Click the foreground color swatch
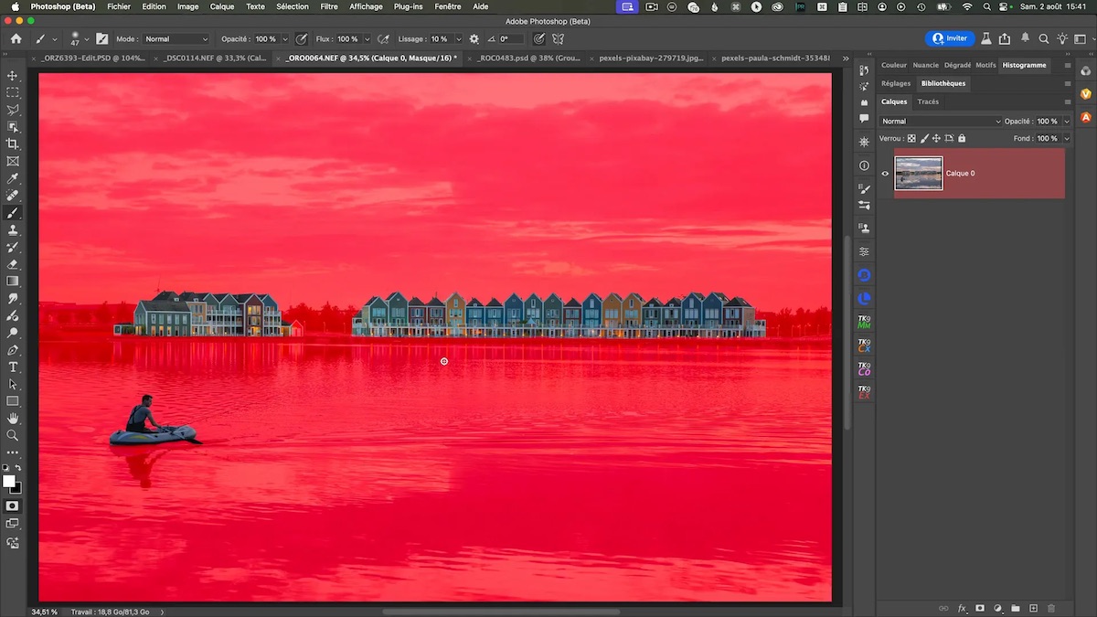 click(9, 481)
